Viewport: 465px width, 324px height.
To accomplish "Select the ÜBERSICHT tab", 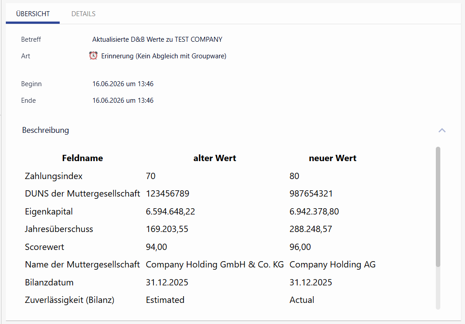I will [33, 14].
